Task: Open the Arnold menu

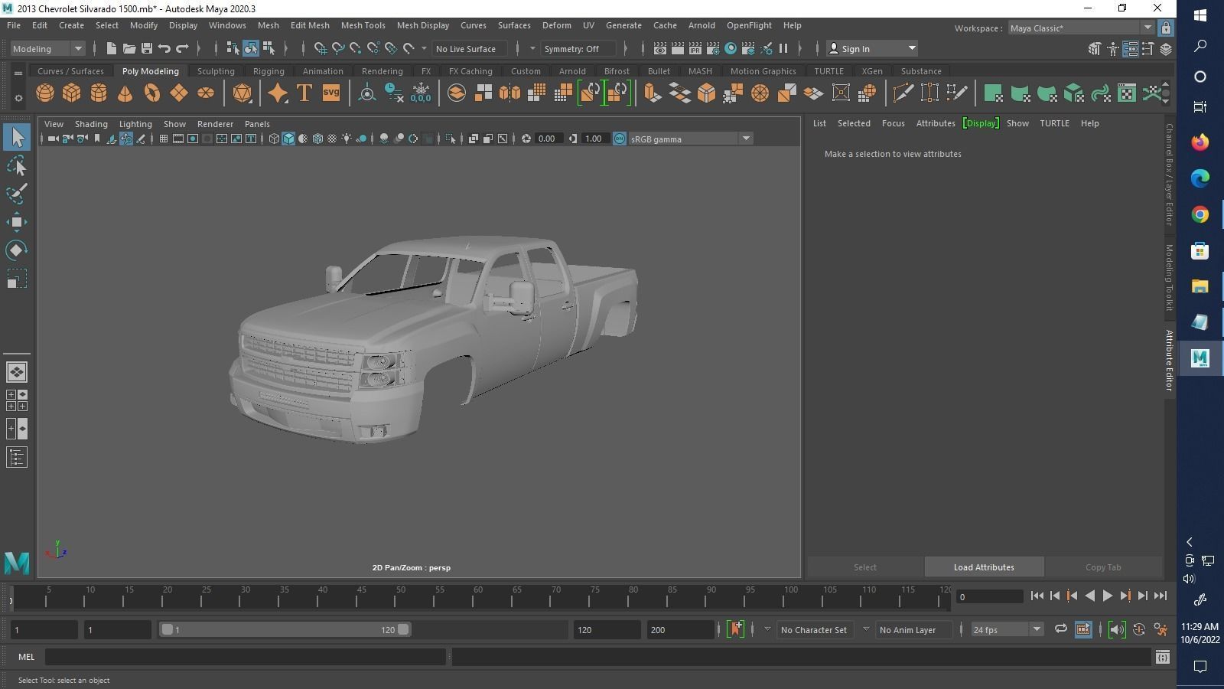Action: 702,25
